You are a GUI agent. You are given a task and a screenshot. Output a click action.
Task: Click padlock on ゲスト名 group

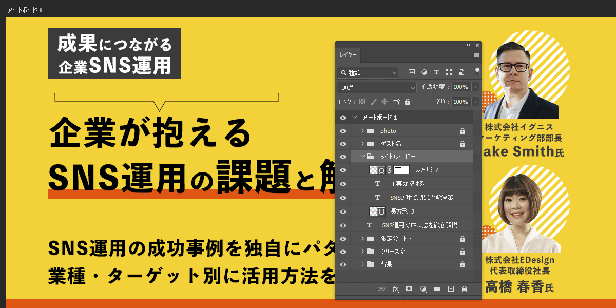(x=462, y=144)
